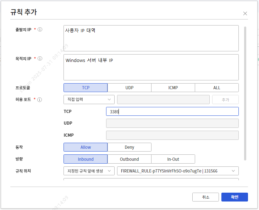Select ICMP protocol option
The width and height of the screenshot is (259, 210).
point(173,88)
